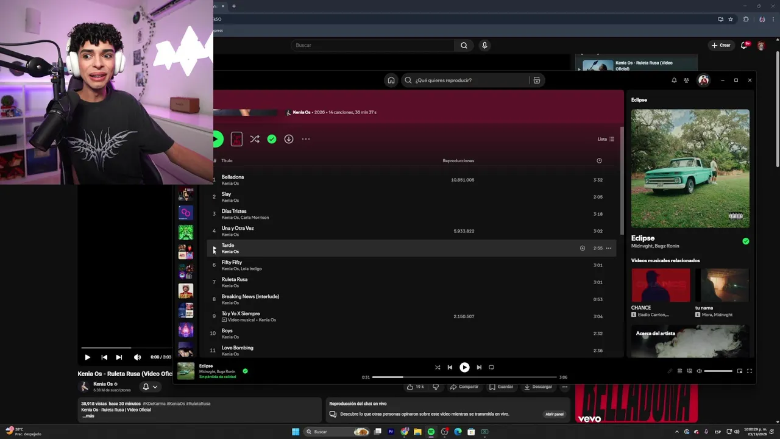Click the YouTube Compartir button
Image resolution: width=780 pixels, height=439 pixels.
click(x=464, y=387)
